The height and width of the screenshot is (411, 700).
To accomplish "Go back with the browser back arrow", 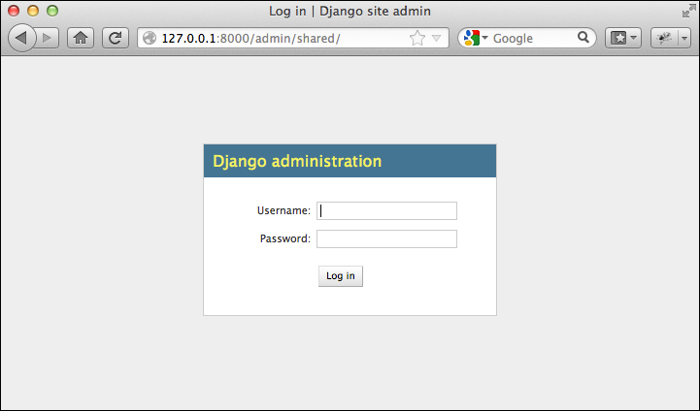I will click(21, 38).
